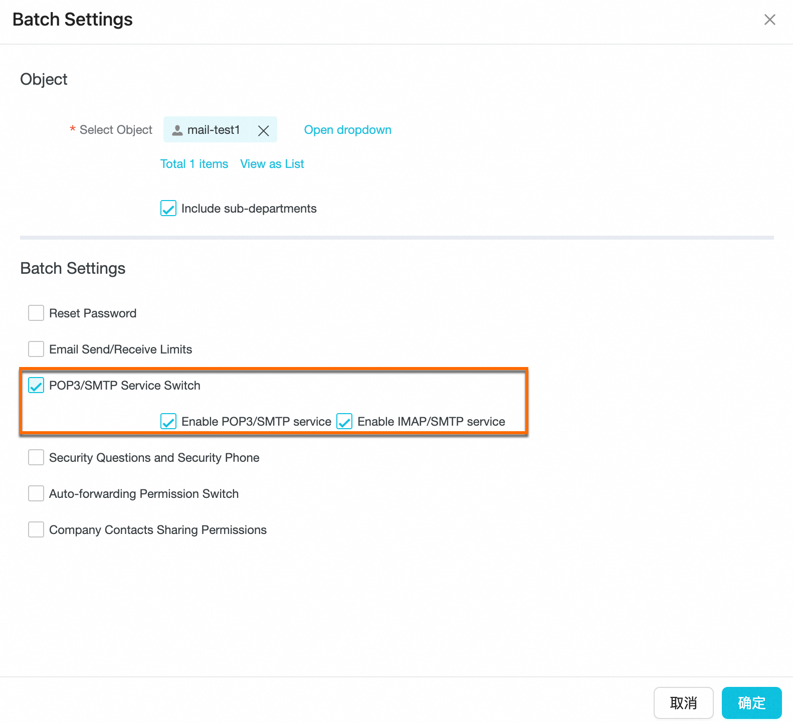Click the Total 1 items link
The width and height of the screenshot is (793, 724).
point(194,164)
